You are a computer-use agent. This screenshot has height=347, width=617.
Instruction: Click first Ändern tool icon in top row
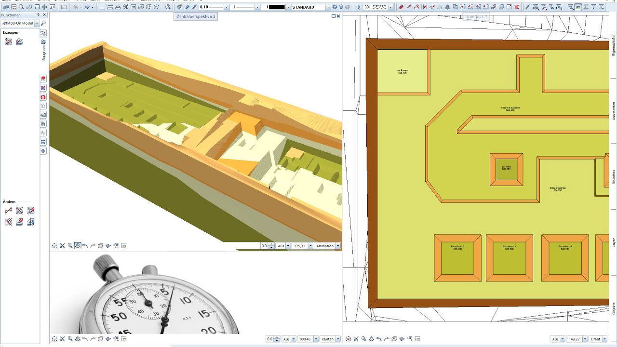coord(8,211)
